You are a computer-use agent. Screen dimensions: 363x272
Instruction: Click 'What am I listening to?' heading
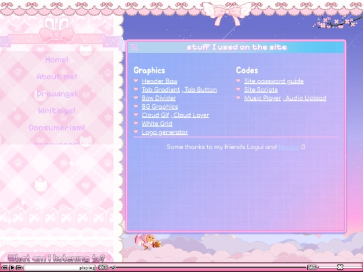56,258
